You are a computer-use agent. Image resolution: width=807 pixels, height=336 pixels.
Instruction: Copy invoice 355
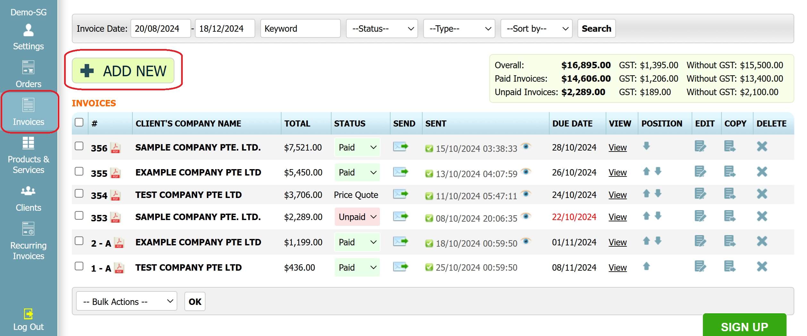click(730, 172)
